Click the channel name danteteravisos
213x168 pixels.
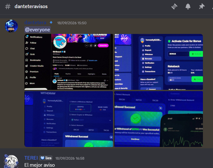[x=31, y=6]
